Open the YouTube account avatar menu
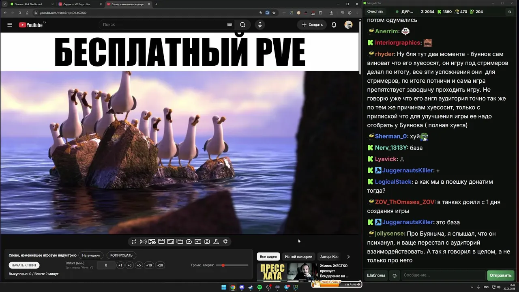The width and height of the screenshot is (519, 292). [x=348, y=25]
